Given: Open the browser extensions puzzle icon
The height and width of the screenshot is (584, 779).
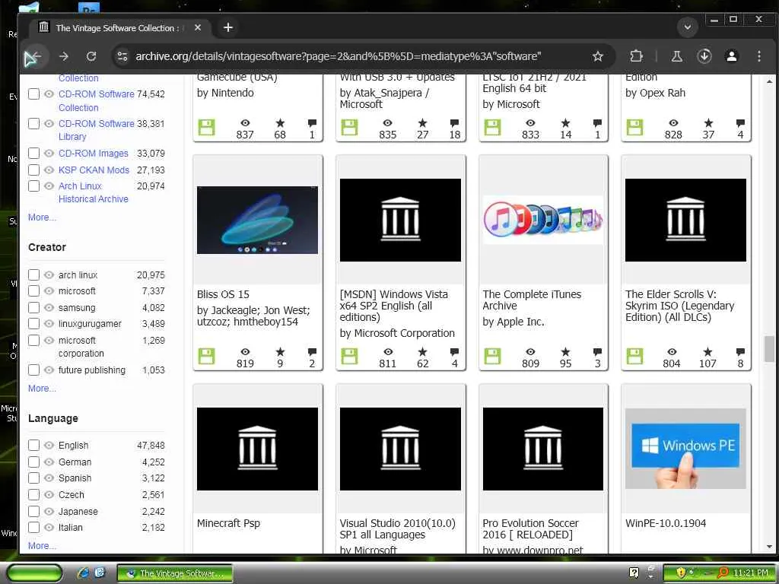Looking at the screenshot, I should 636,56.
